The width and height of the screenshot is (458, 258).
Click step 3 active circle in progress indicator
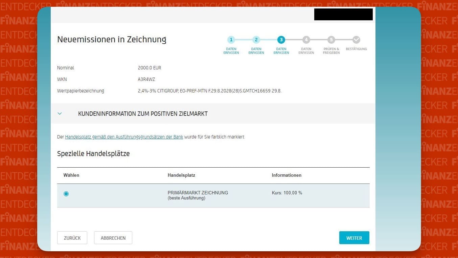point(281,40)
